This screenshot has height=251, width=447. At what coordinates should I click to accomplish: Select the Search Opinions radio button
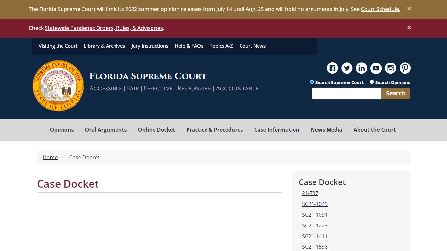point(372,82)
